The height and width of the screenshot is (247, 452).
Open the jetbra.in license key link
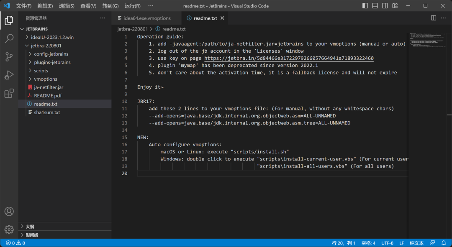pos(289,58)
